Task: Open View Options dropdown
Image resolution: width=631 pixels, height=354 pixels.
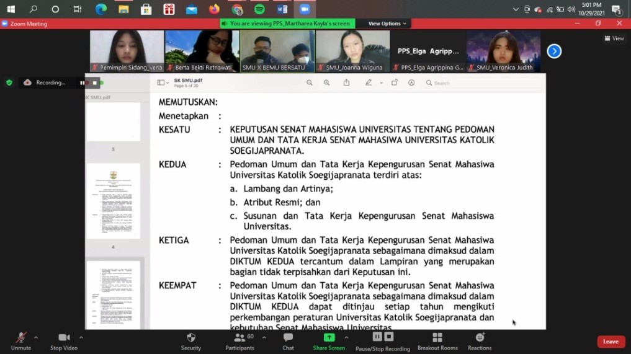Action: pos(387,24)
